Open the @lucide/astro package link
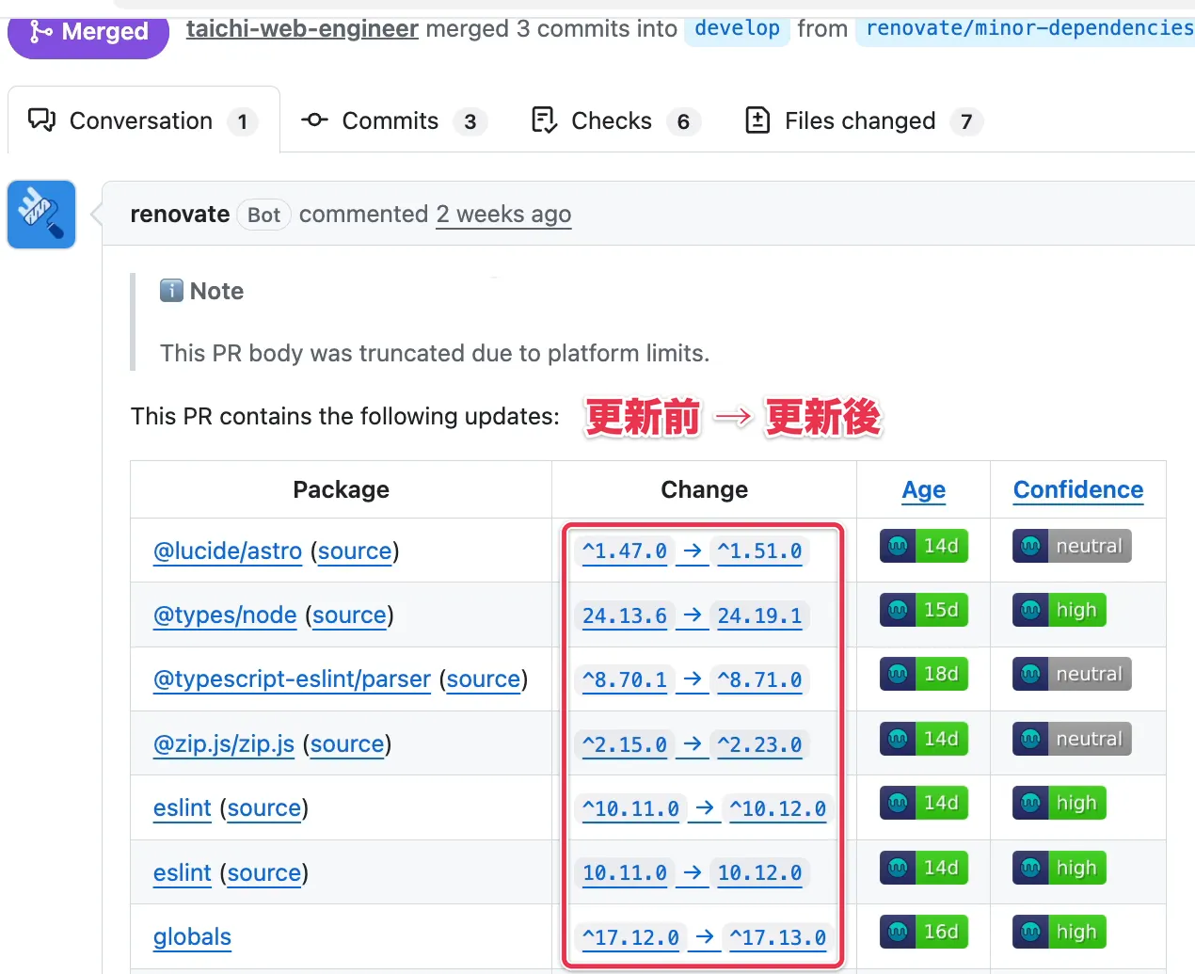Image resolution: width=1195 pixels, height=974 pixels. point(228,551)
